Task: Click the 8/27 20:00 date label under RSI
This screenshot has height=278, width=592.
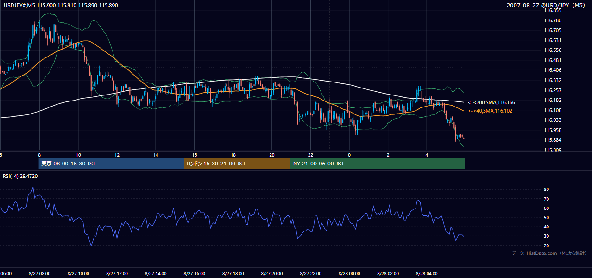Action: tap(272, 274)
